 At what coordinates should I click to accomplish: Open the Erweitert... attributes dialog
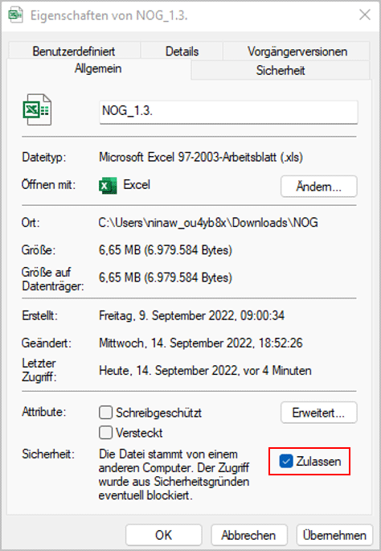click(319, 413)
